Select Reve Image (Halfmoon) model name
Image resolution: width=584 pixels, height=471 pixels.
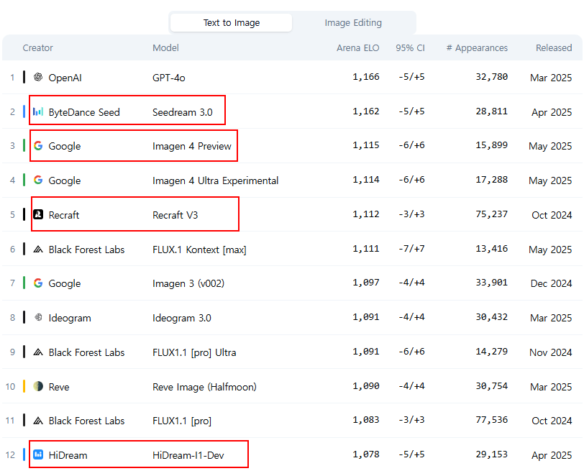(204, 387)
